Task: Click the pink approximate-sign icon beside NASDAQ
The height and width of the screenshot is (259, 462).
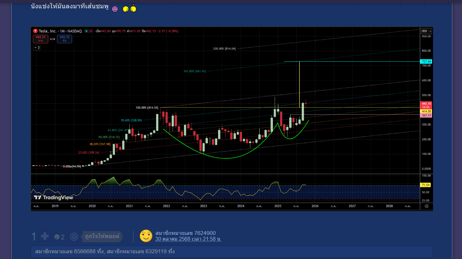Action: point(91,31)
